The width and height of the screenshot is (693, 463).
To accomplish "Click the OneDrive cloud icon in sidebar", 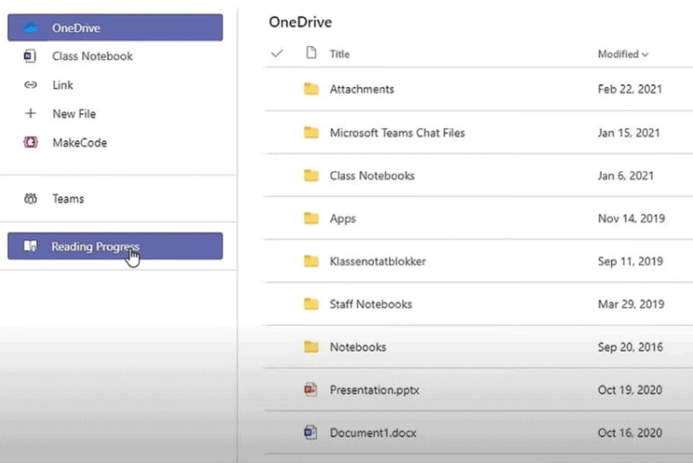I will 32,27.
